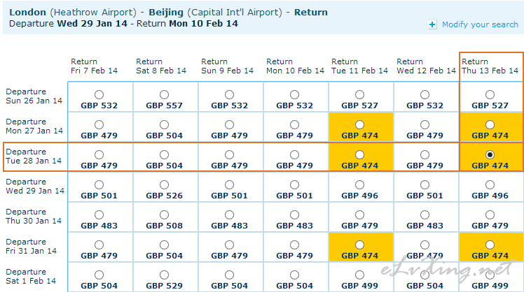Select Tue 28 Jan departure, Tue 11 Feb return

tap(359, 154)
